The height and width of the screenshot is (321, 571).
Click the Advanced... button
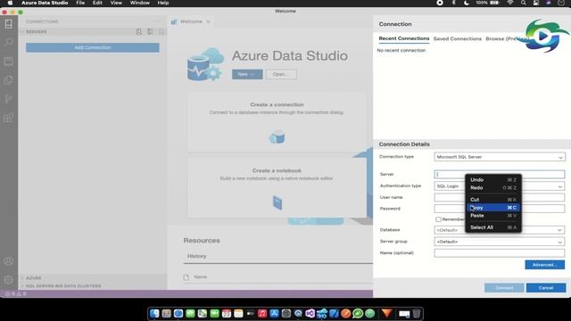(545, 265)
